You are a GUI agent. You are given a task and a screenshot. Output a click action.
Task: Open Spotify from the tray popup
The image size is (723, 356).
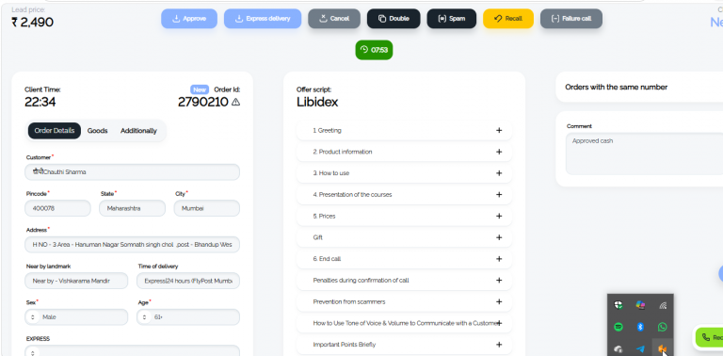pos(619,327)
